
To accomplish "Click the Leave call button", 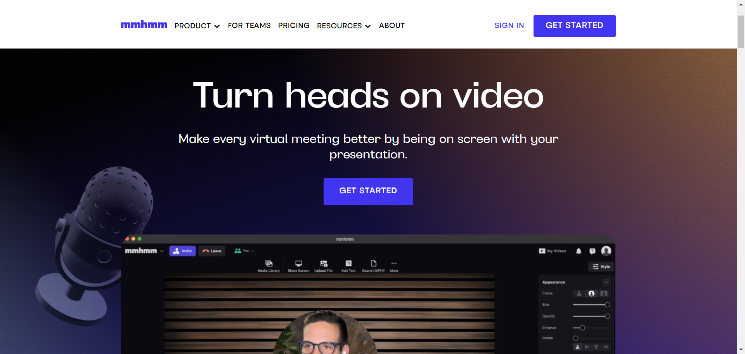I will tap(212, 251).
